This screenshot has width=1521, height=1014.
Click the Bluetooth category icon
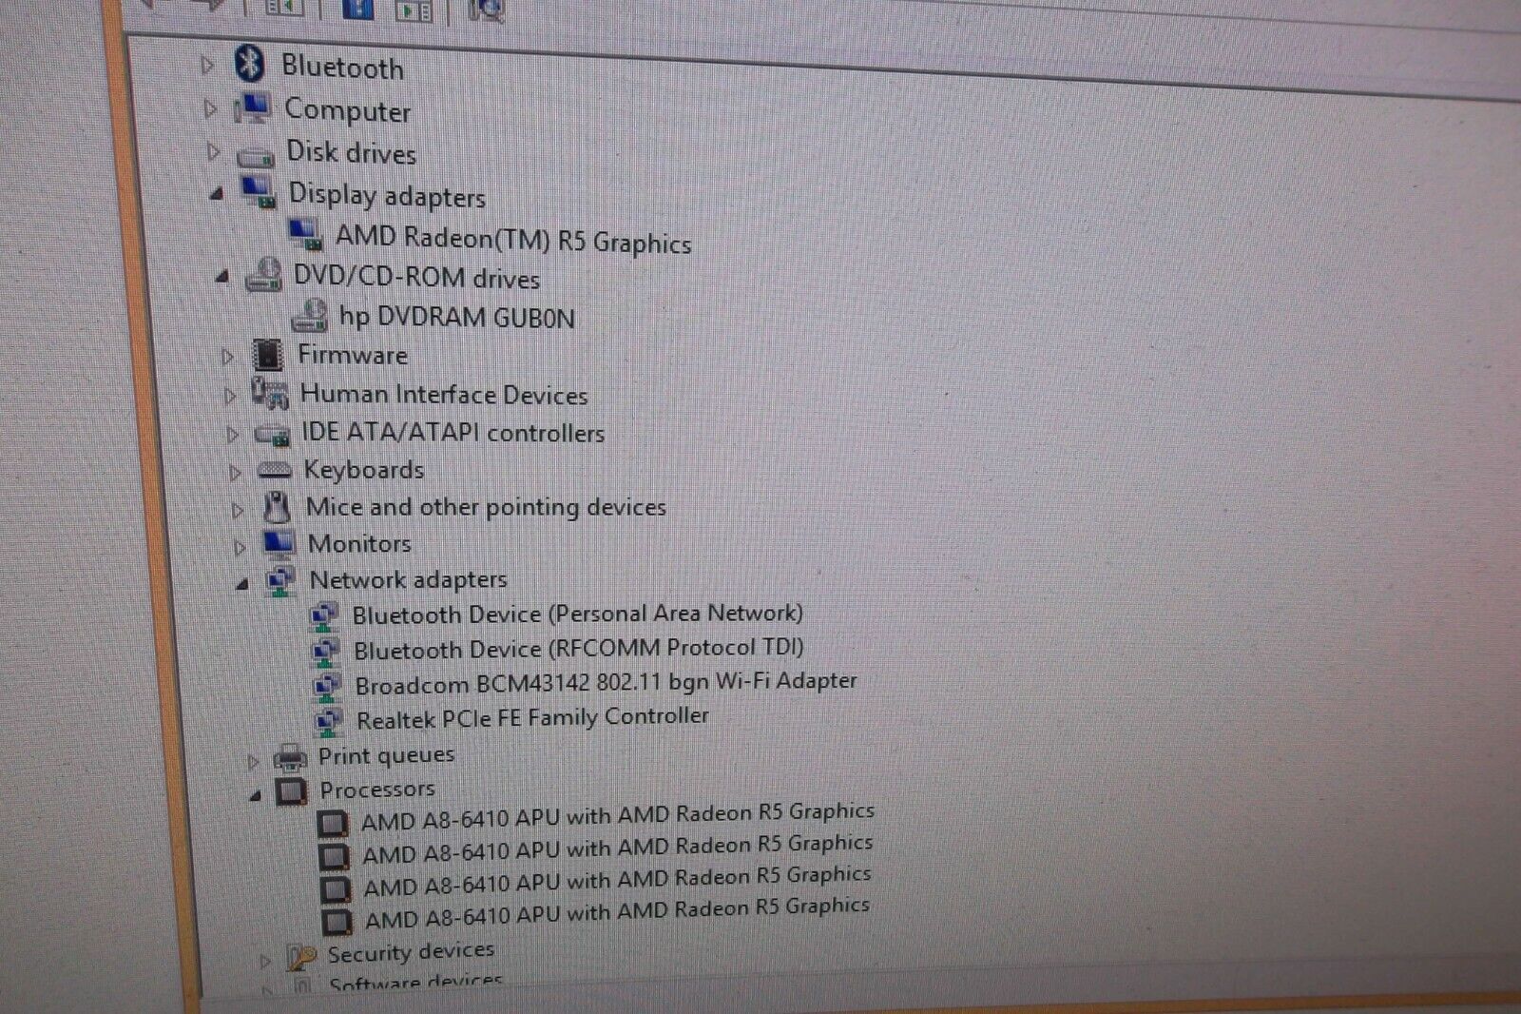250,64
